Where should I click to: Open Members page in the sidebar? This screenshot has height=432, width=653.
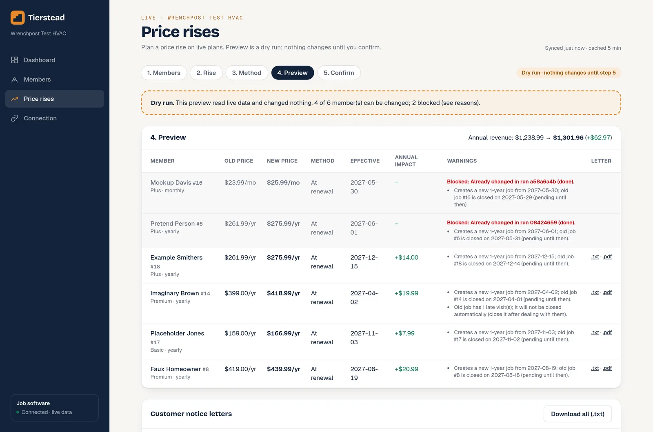(55, 80)
